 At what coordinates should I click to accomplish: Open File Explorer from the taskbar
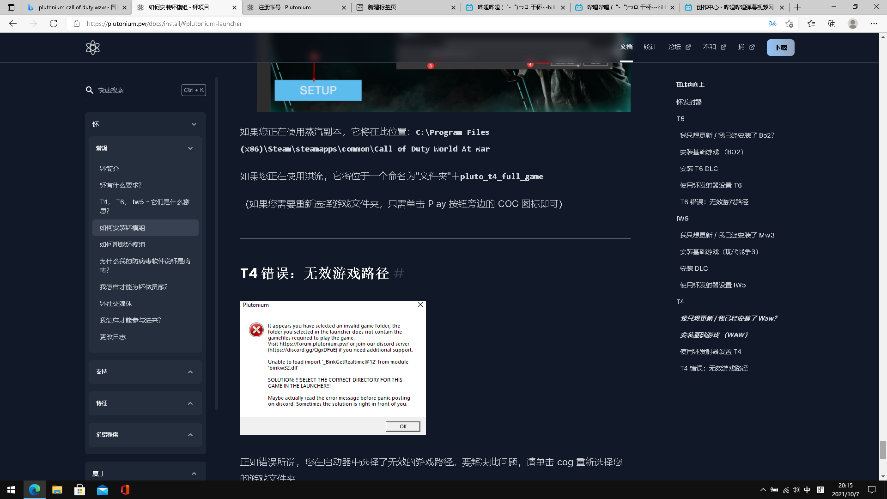[x=57, y=490]
